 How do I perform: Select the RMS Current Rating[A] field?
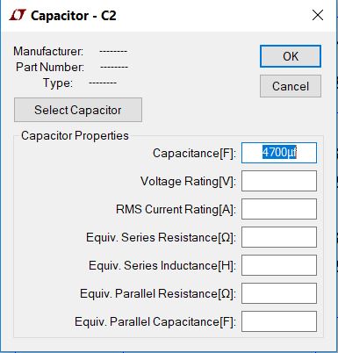pos(279,209)
